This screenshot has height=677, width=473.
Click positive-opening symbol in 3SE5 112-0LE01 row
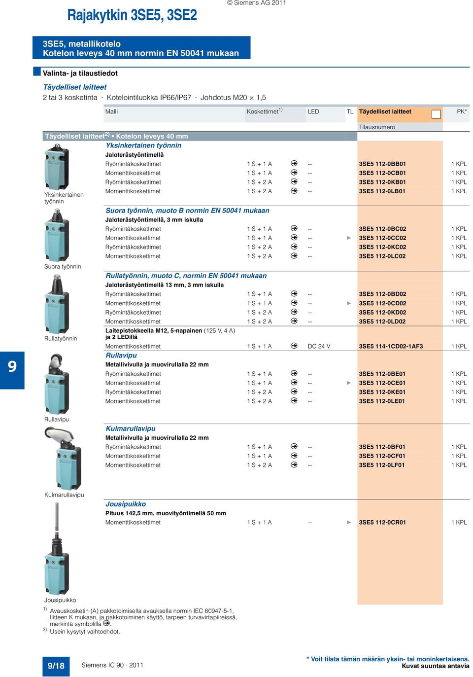294,401
